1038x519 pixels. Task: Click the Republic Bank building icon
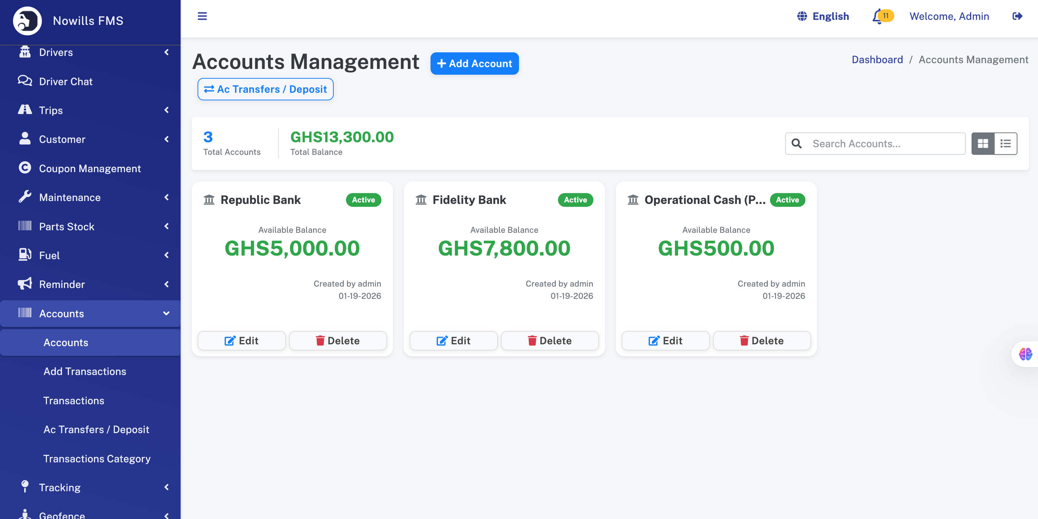pos(209,200)
